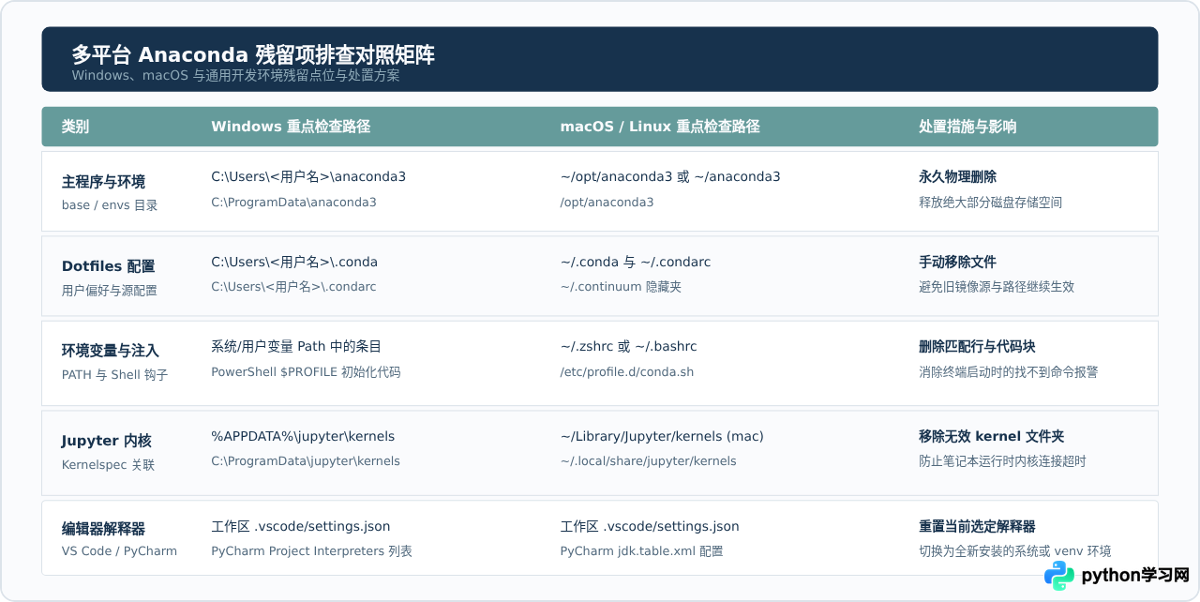Screen dimensions: 1200x602
Task: Click path 'C:\ProgramData\anaconda3'
Action: click(293, 202)
